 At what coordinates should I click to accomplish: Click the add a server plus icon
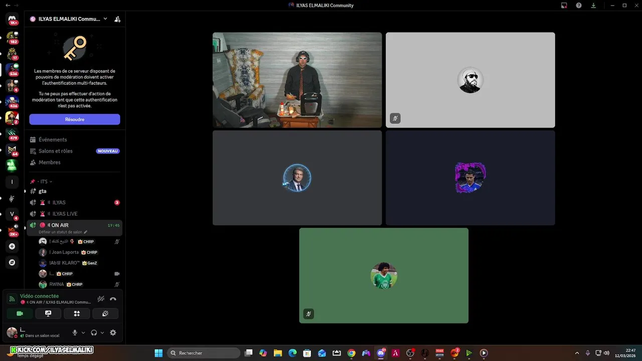click(x=12, y=246)
